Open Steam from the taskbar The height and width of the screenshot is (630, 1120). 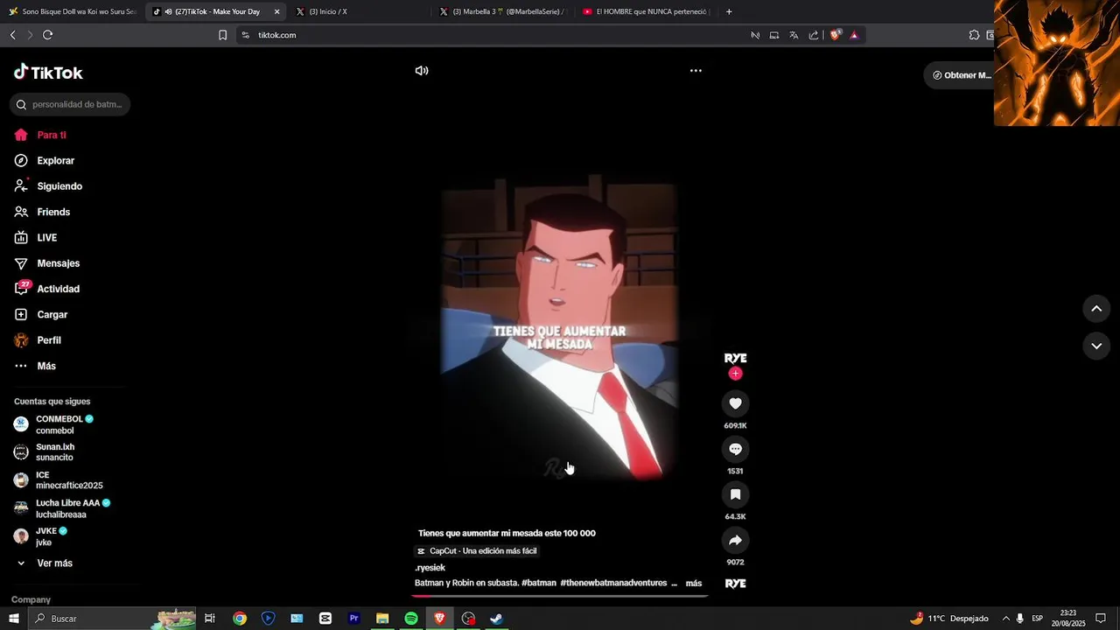496,619
